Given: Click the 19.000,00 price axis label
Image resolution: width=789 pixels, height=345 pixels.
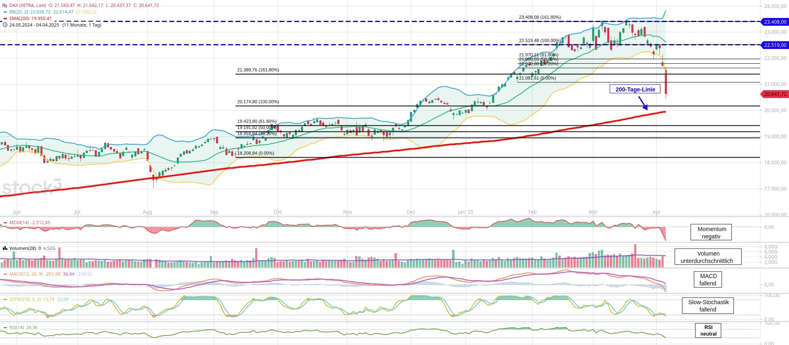Looking at the screenshot, I should (x=775, y=136).
